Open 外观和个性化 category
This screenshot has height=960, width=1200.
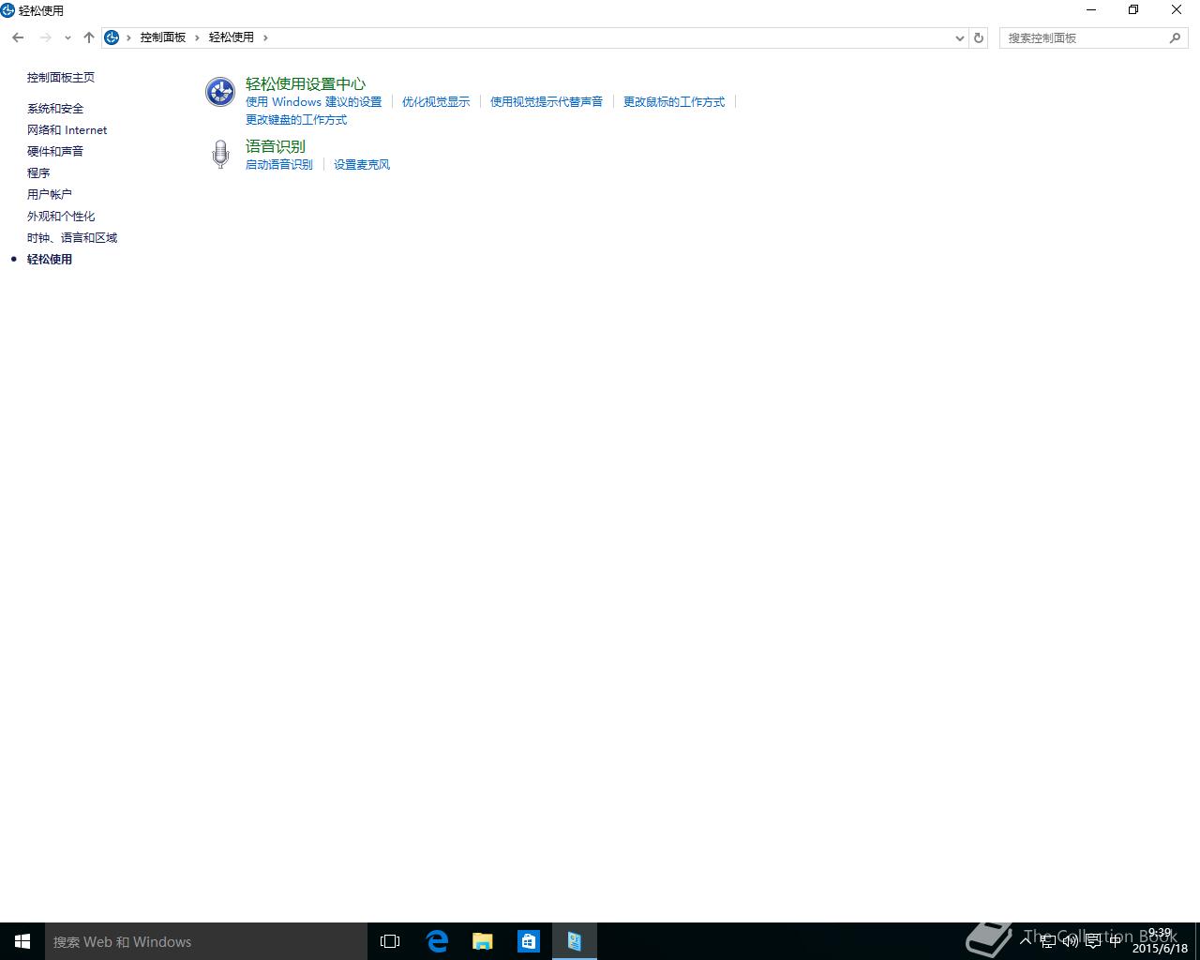coord(61,217)
